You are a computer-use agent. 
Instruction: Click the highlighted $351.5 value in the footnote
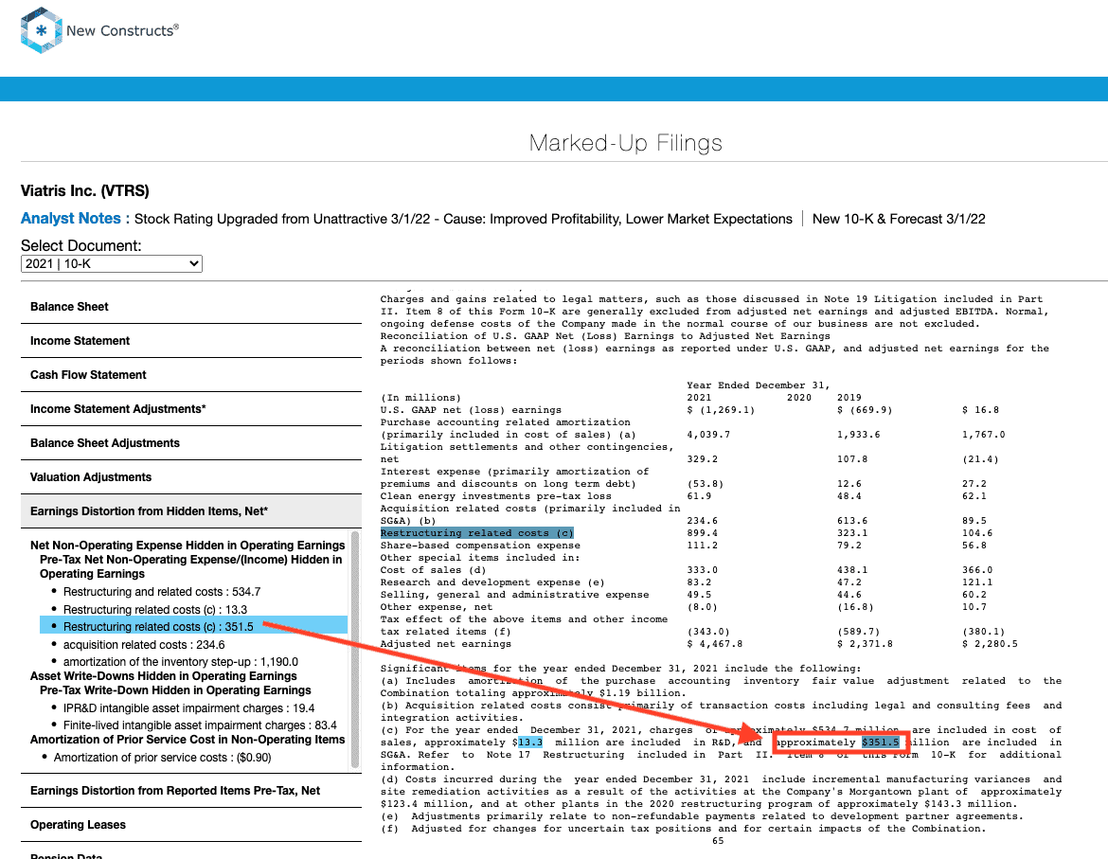point(881,742)
